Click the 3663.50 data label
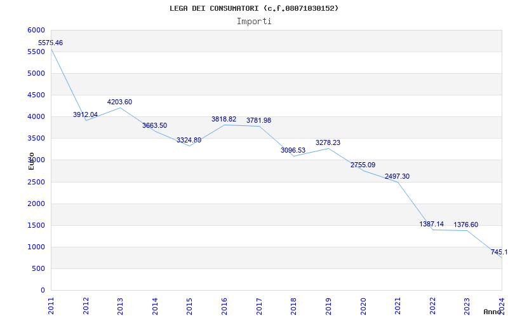Image resolution: width=508 pixels, height=318 pixels. pyautogui.click(x=154, y=125)
